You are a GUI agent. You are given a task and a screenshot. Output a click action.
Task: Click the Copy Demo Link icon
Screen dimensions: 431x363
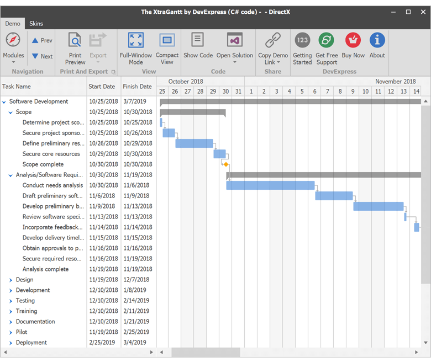point(272,40)
